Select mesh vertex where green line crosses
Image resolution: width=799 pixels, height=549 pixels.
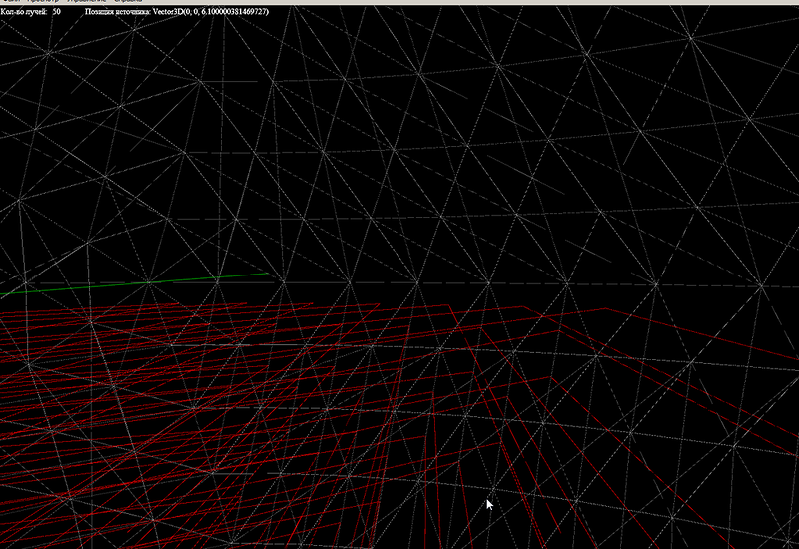[148, 282]
